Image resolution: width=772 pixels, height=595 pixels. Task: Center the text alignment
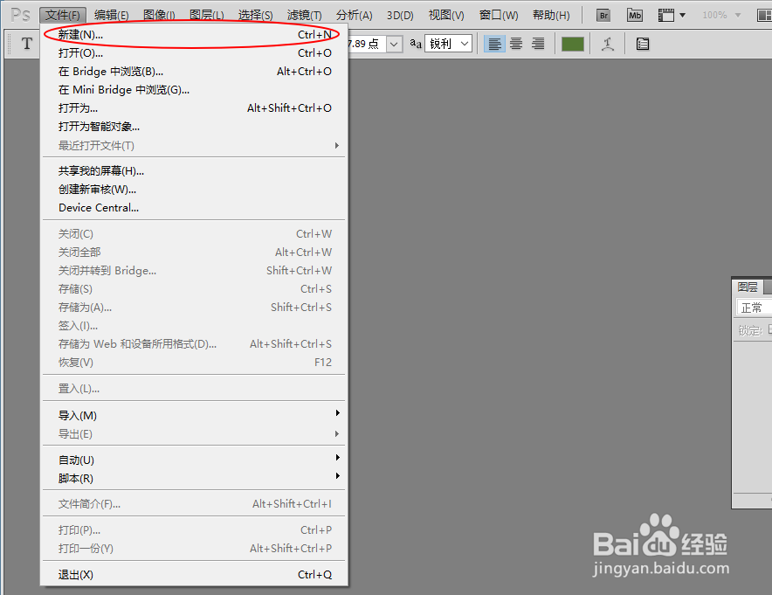[516, 45]
